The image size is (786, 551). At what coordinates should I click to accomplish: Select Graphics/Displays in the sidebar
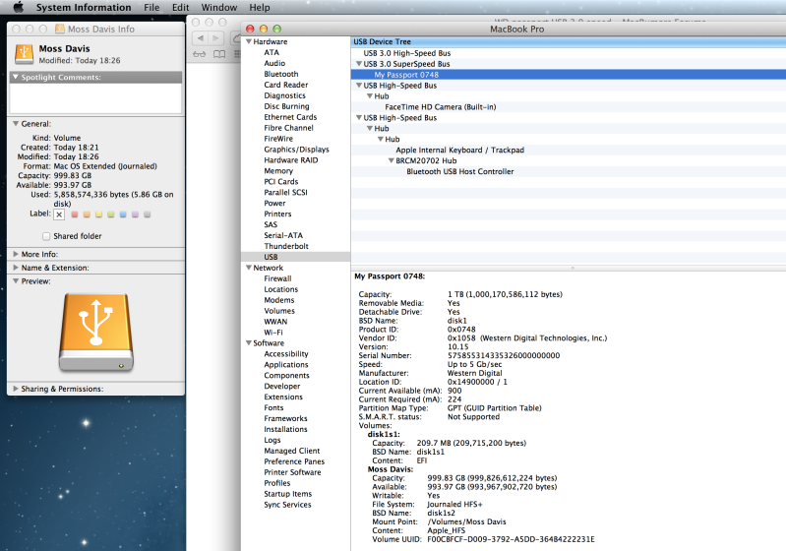click(296, 150)
